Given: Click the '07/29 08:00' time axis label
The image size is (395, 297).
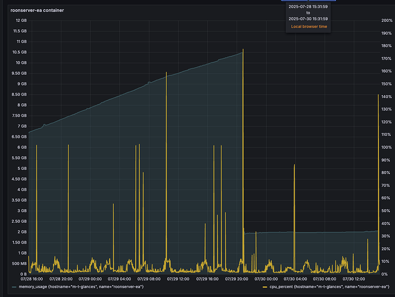Looking at the screenshot, I should tap(149, 279).
